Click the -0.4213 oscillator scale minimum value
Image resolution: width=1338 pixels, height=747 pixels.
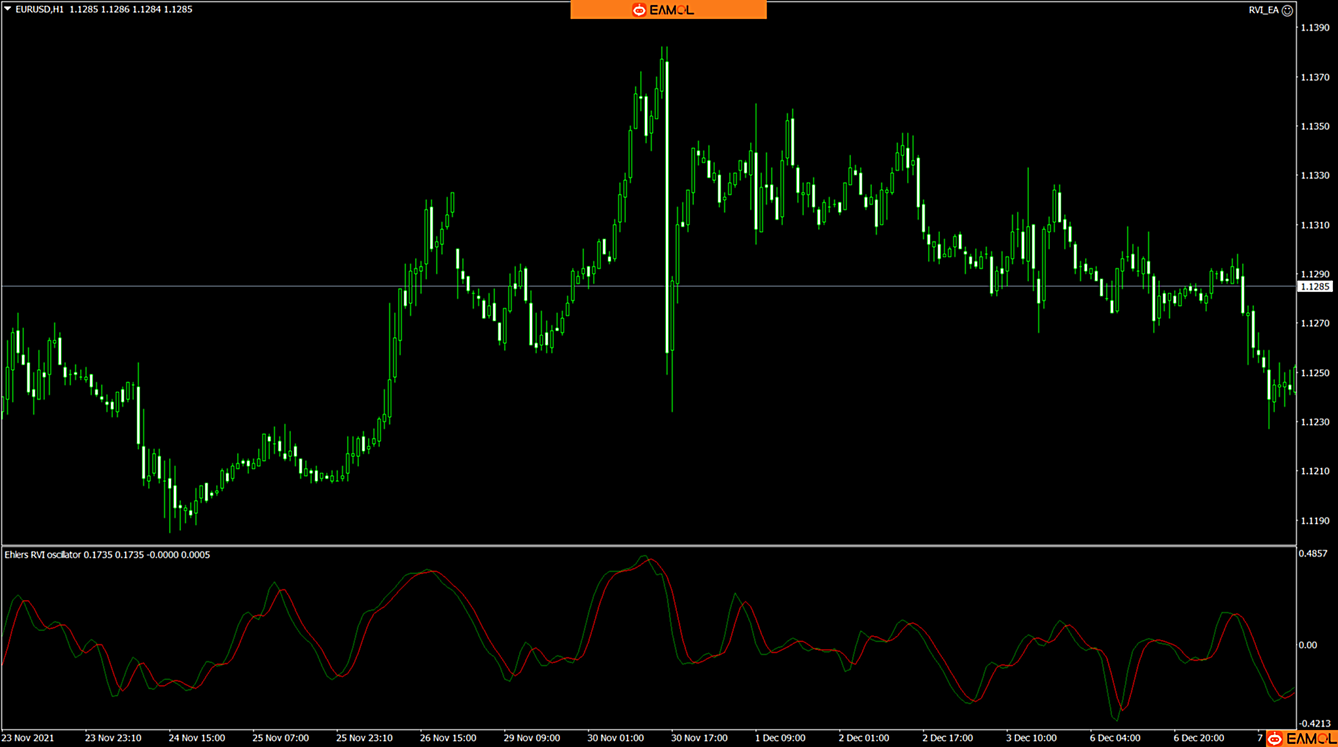[1314, 723]
